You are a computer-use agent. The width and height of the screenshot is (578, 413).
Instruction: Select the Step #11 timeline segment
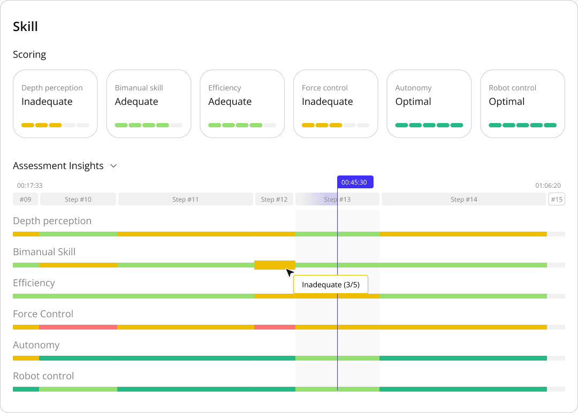tap(185, 199)
